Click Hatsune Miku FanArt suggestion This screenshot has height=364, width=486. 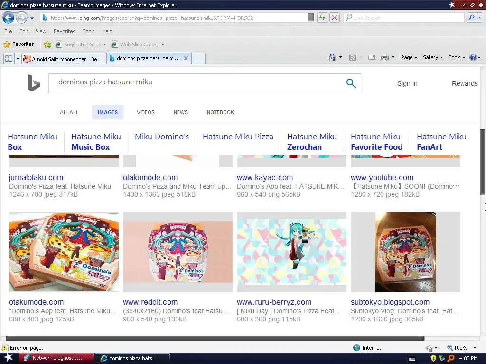coord(441,142)
